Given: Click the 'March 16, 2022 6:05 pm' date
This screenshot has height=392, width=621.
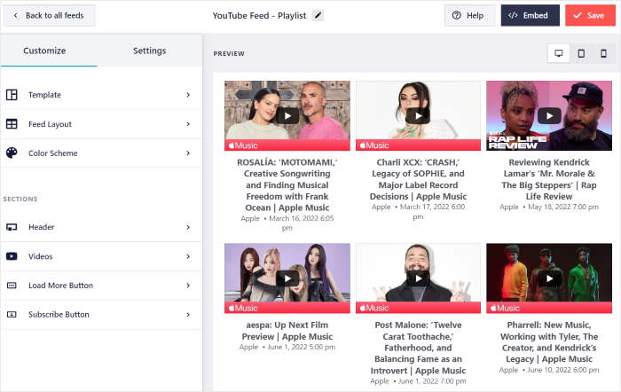Looking at the screenshot, I should click(301, 223).
